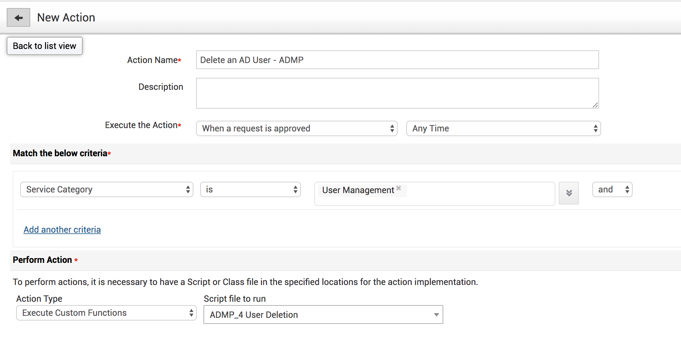Open the Execute Custom Functions action type dropdown
This screenshot has width=681, height=344.
tap(106, 313)
